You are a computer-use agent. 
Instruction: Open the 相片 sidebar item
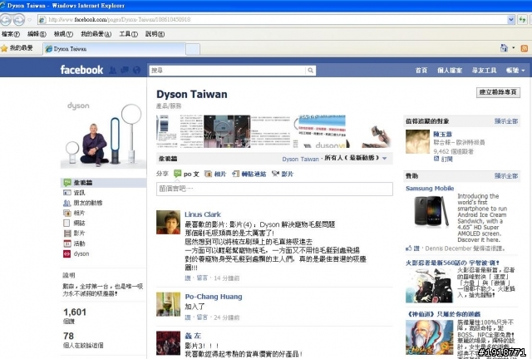[75, 213]
